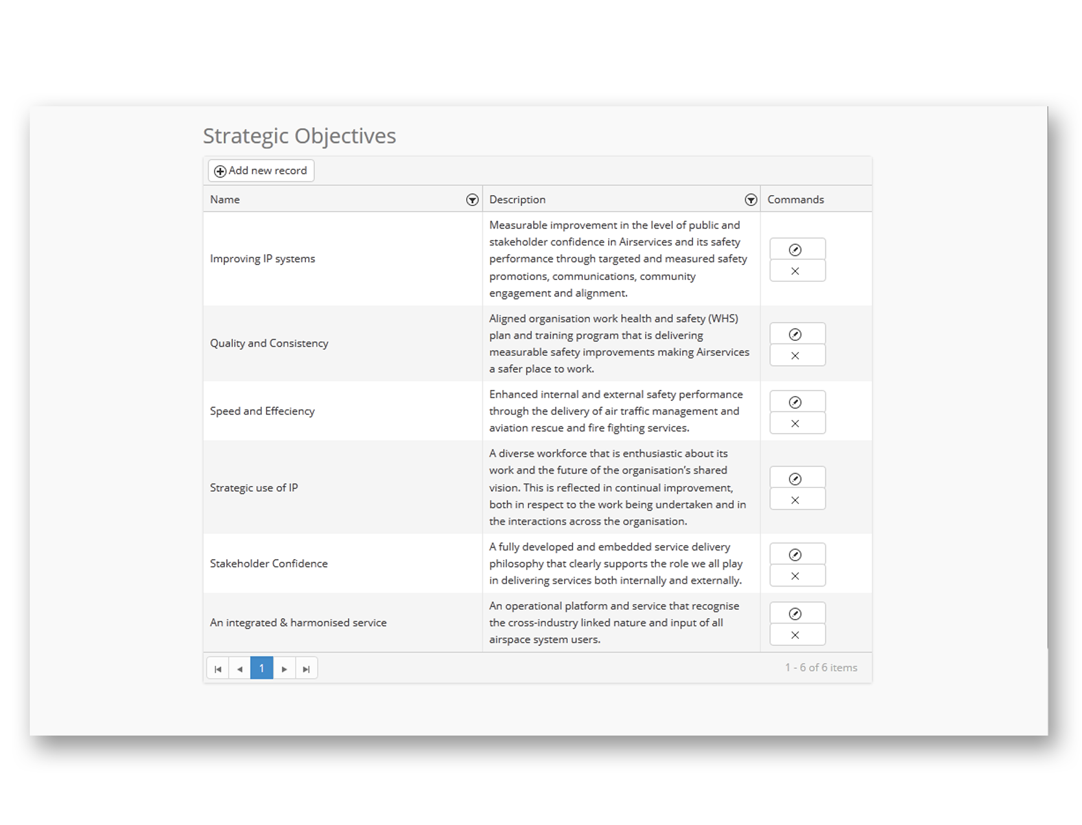Open the Description column filter
Screen dimensions: 1082x825
coord(751,200)
